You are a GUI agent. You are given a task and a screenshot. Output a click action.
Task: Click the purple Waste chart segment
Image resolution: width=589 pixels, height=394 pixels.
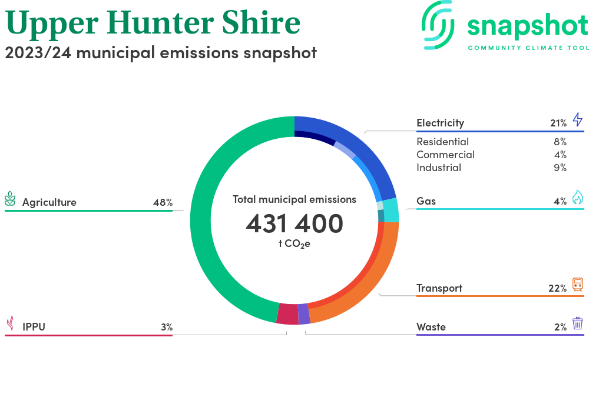tap(304, 314)
